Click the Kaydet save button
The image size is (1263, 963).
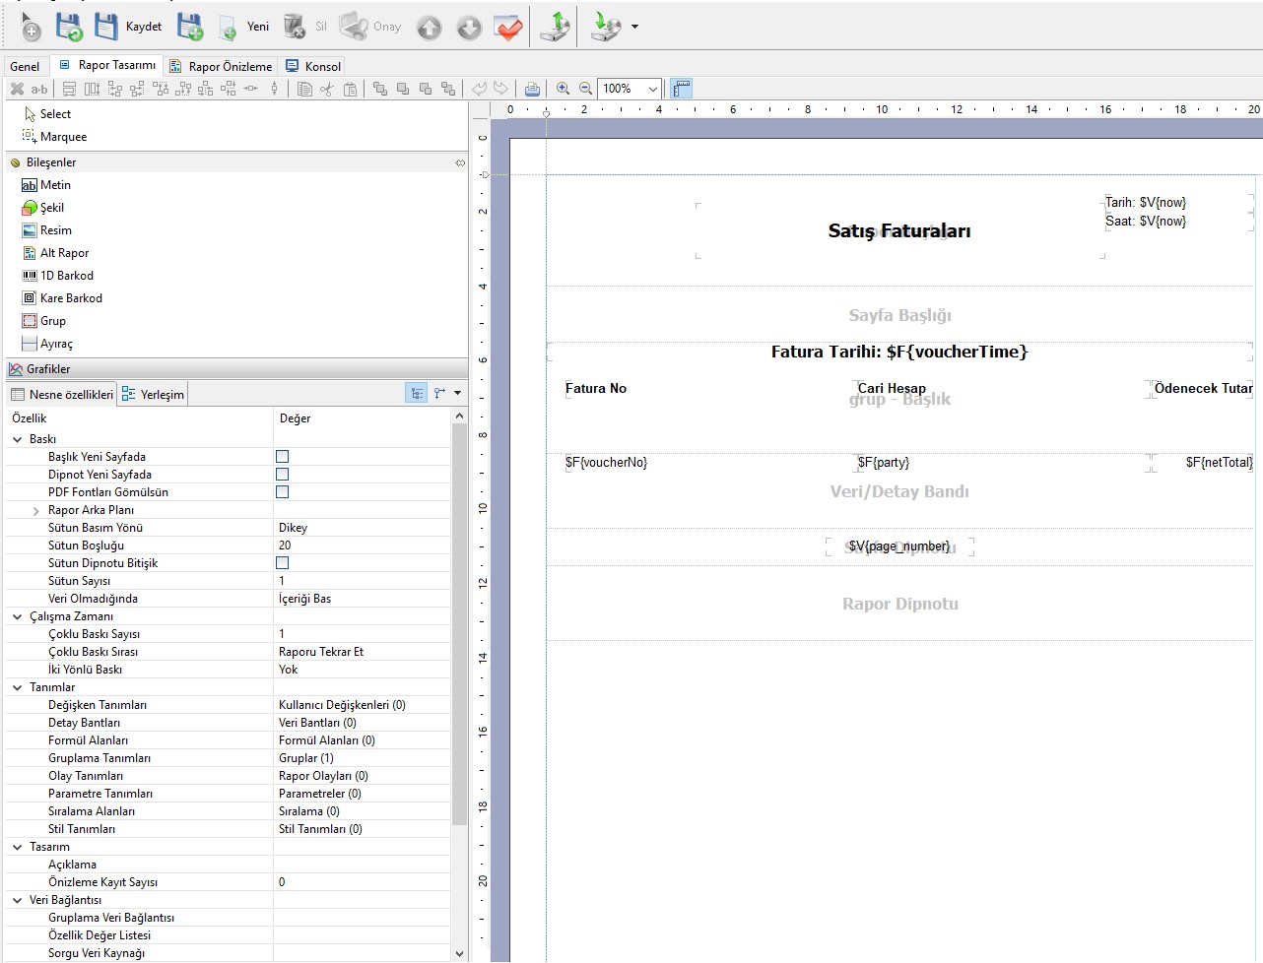pyautogui.click(x=128, y=27)
